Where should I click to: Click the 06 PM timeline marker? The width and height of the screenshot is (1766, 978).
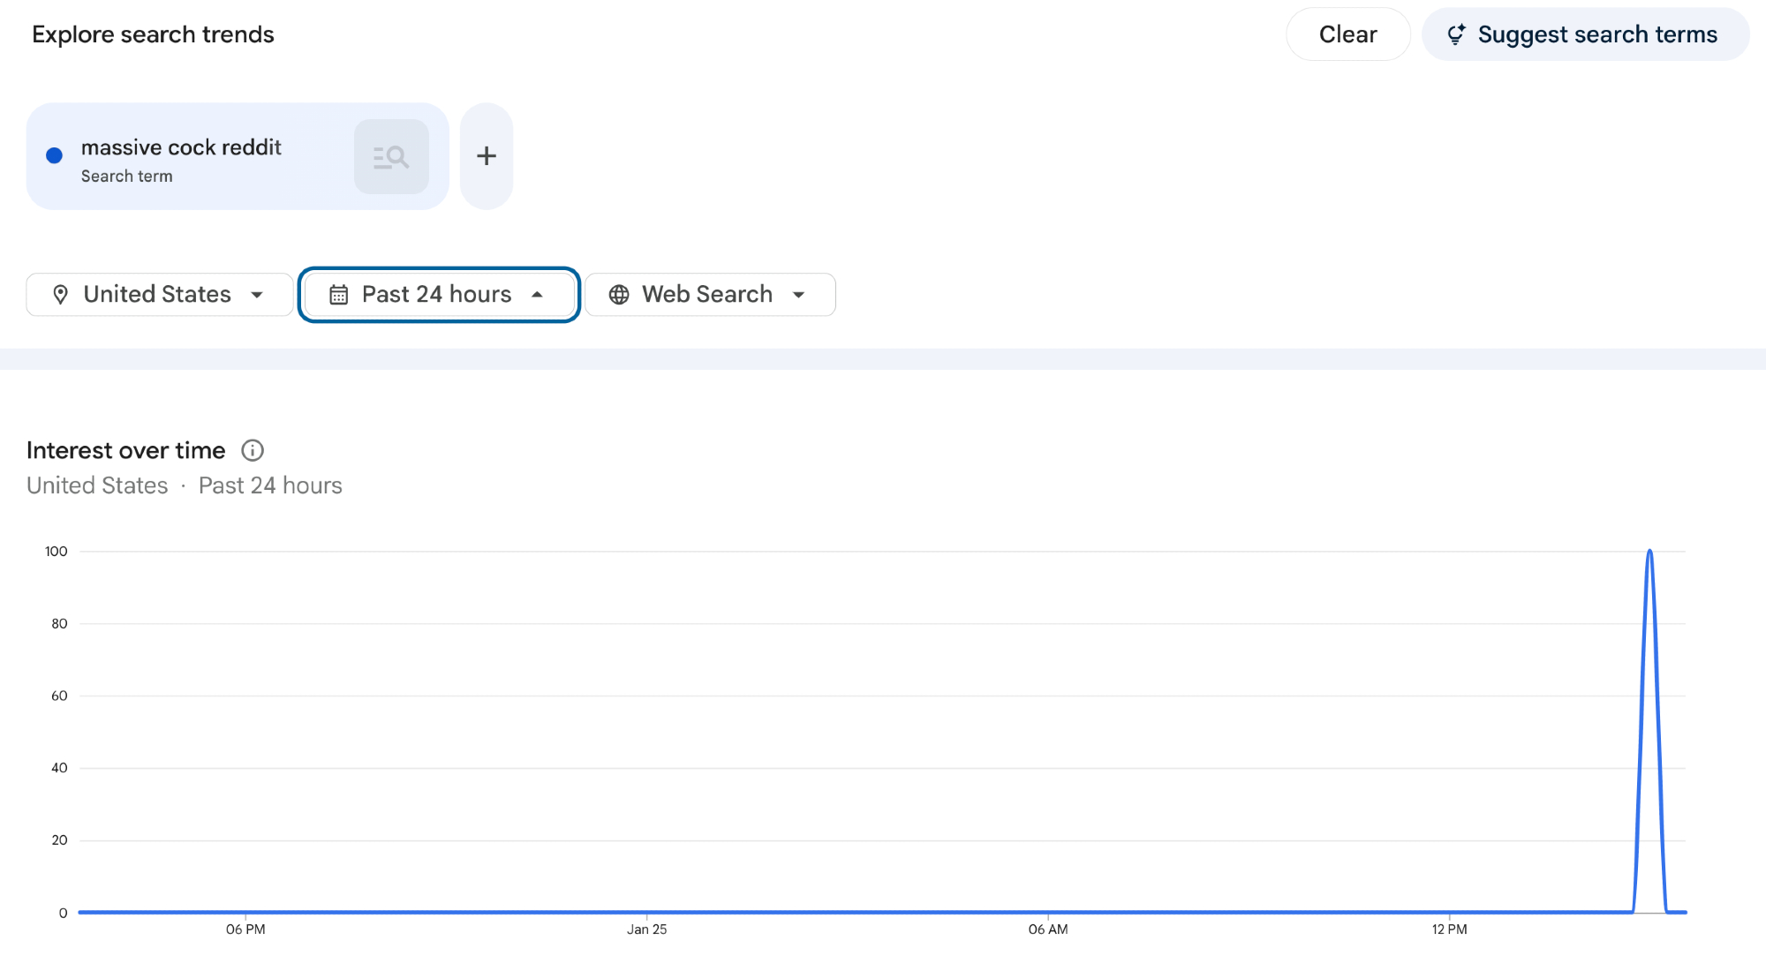tap(245, 929)
